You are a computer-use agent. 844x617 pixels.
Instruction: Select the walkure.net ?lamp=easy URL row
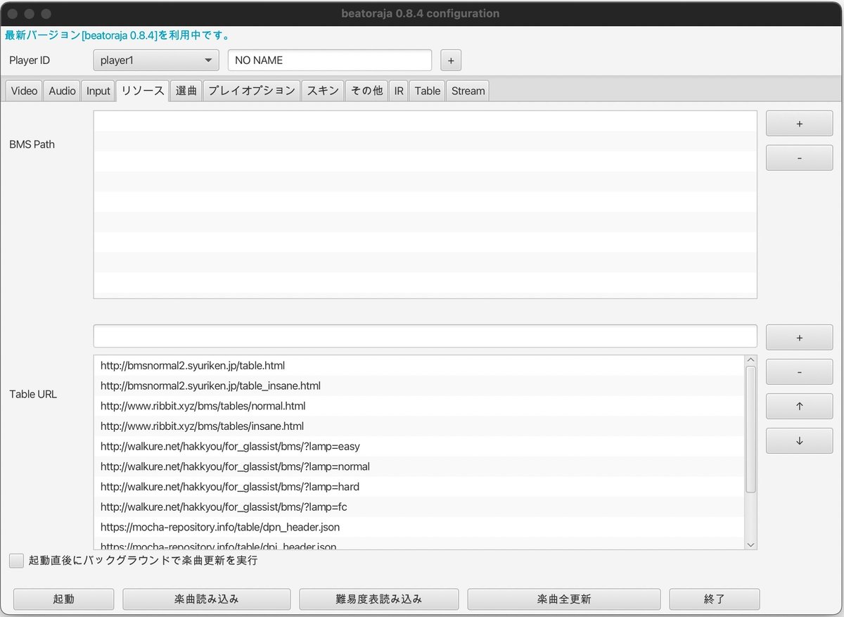tap(419, 446)
